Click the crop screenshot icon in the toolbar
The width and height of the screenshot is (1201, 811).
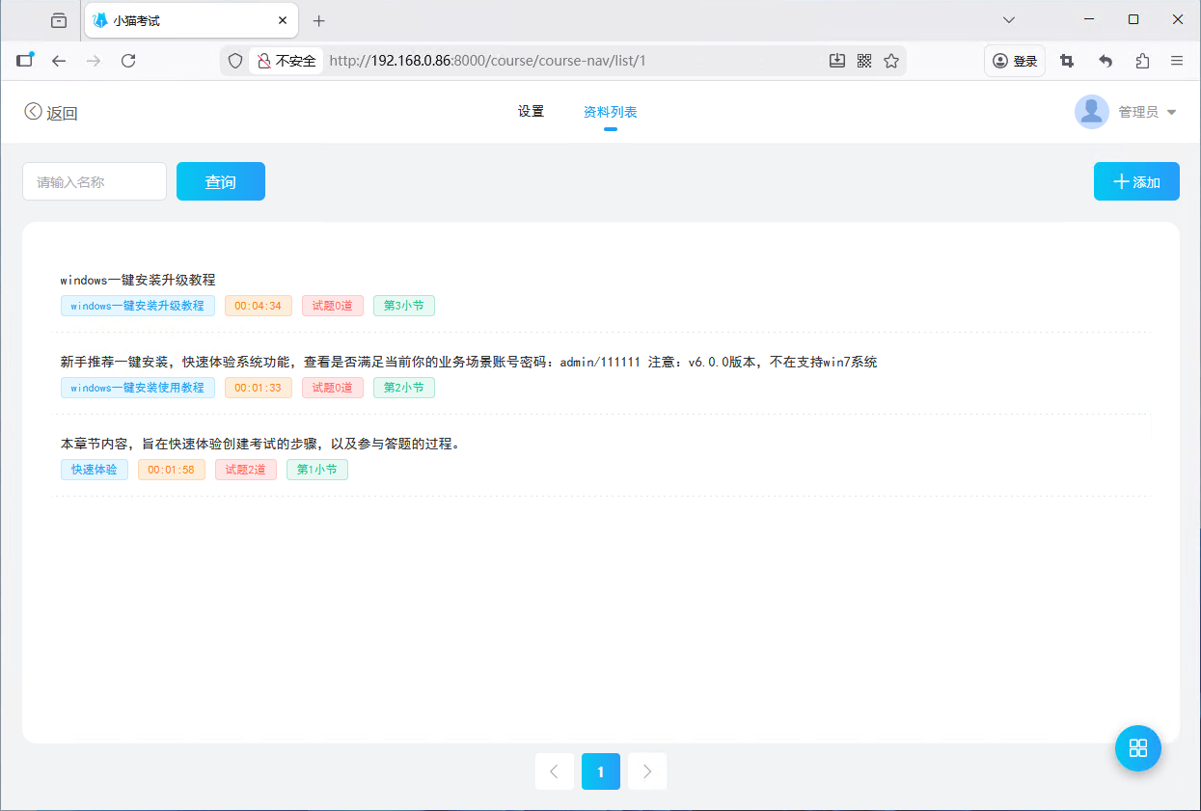tap(1067, 61)
